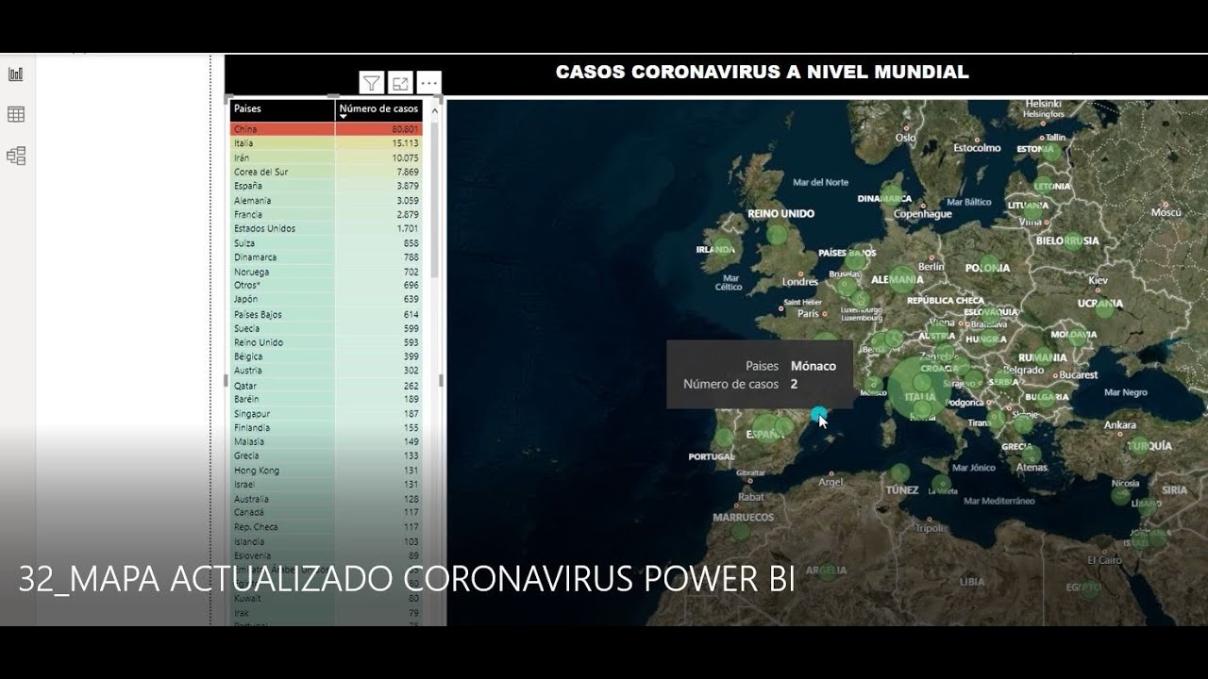
Task: Click the Ucrania bubble on the map
Action: pos(1103,307)
